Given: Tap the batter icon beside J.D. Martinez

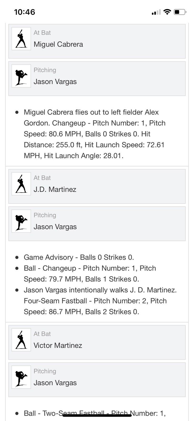Looking at the screenshot, I should [21, 184].
